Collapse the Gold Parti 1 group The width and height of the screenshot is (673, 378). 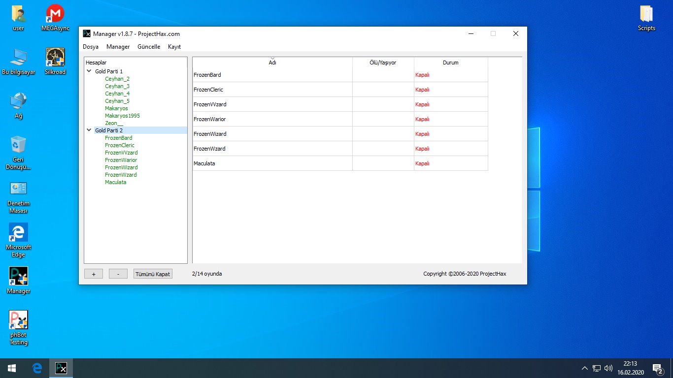[x=89, y=71]
